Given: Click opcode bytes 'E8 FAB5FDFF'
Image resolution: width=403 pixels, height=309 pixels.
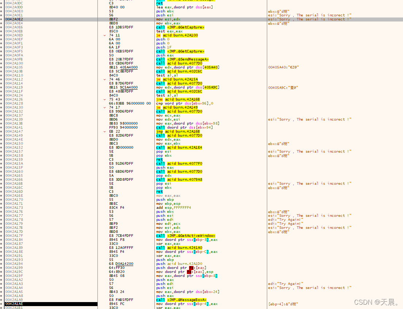Looking at the screenshot, I should click(121, 300).
